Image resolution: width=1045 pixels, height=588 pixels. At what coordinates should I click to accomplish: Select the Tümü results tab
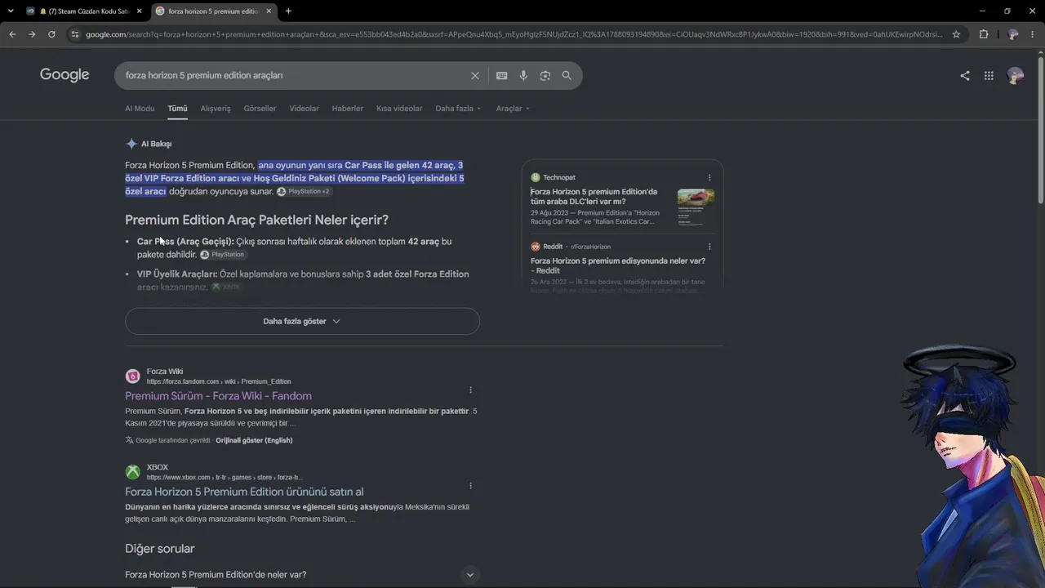[x=177, y=109]
